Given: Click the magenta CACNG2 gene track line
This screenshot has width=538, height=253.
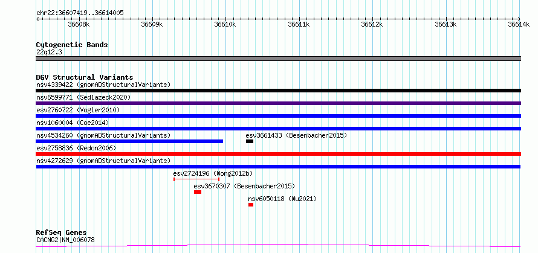Looking at the screenshot, I should (x=278, y=246).
